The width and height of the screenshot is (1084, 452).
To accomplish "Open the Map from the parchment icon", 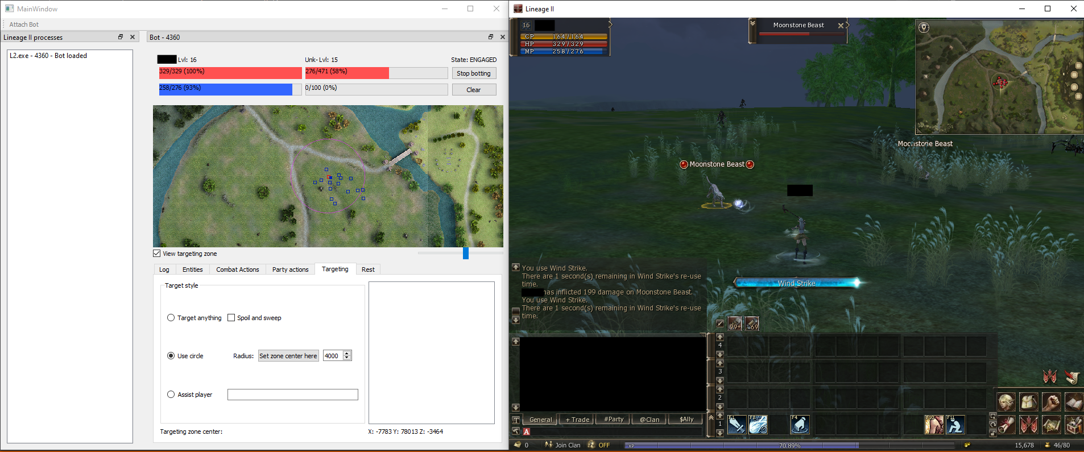I will pyautogui.click(x=1051, y=425).
